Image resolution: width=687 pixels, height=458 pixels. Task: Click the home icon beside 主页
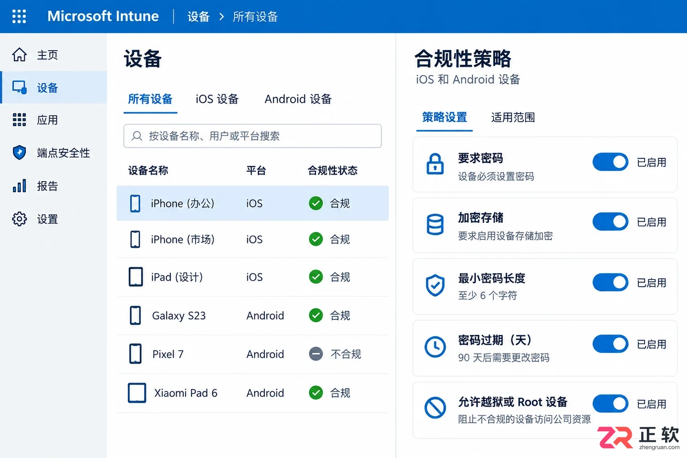point(20,55)
